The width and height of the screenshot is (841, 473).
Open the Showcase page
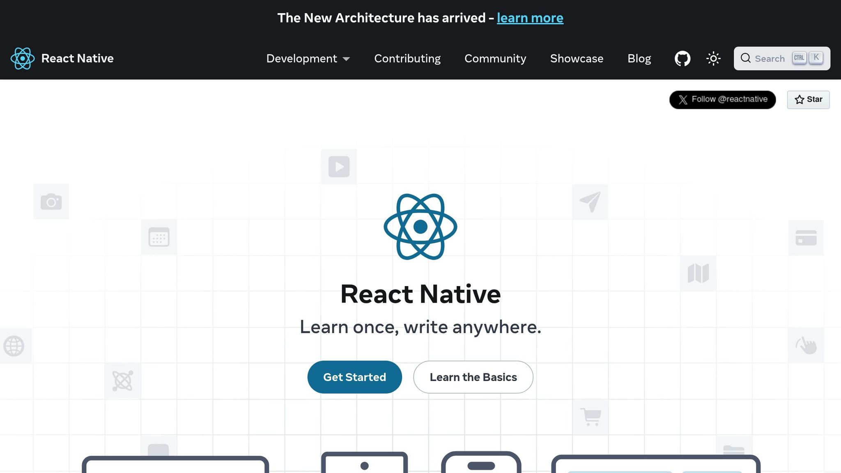coord(577,58)
